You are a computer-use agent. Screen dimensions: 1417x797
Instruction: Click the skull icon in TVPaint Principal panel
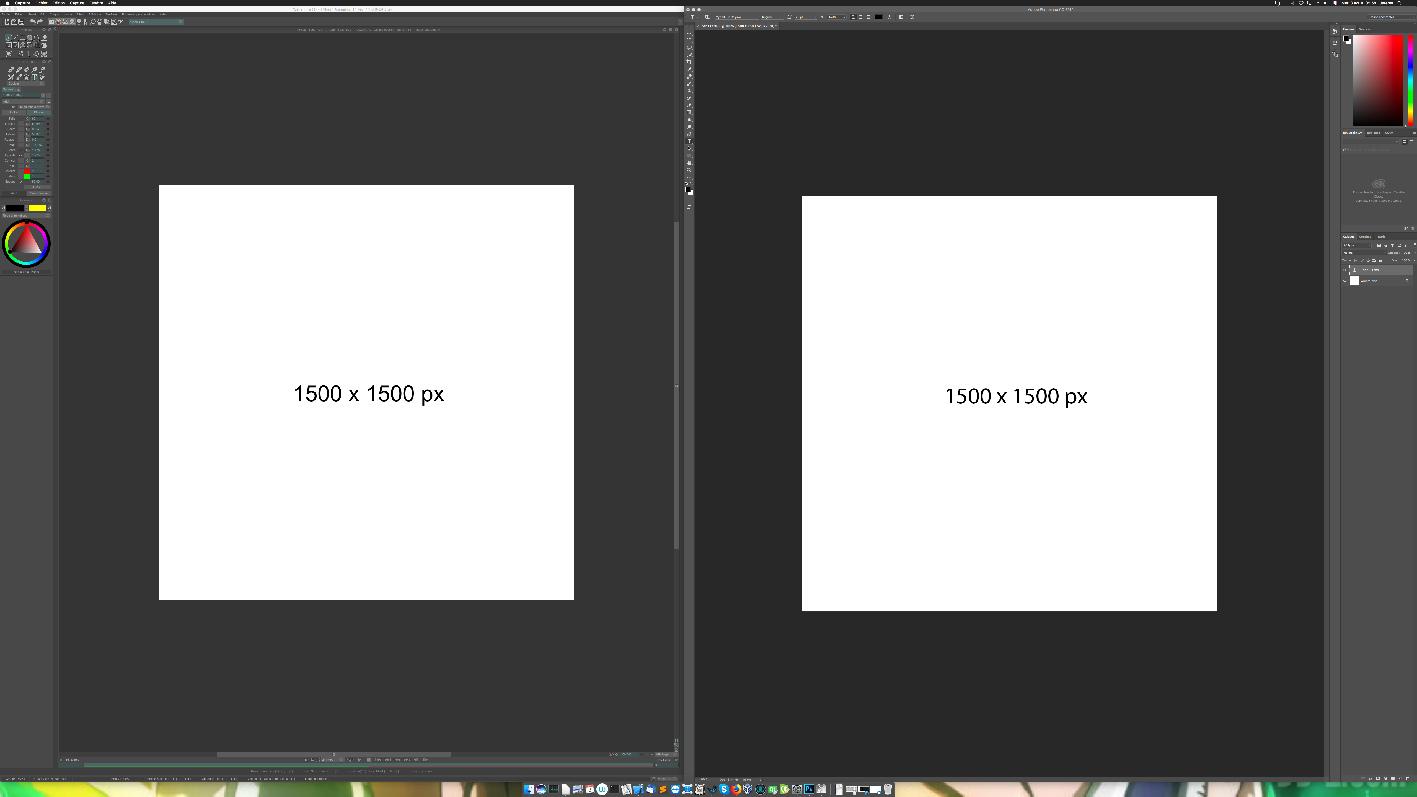(x=9, y=54)
